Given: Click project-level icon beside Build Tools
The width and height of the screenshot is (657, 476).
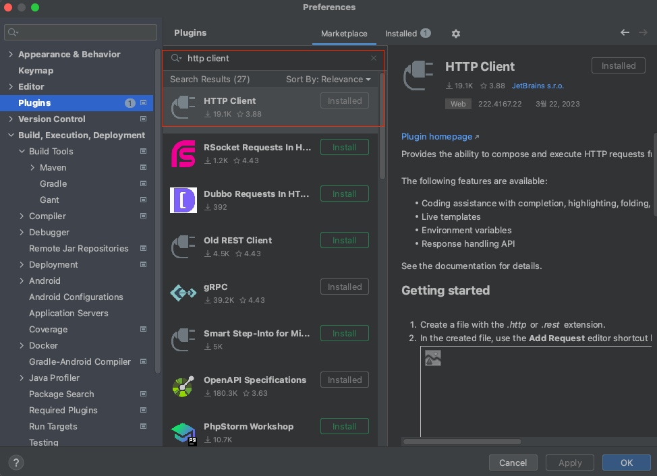Looking at the screenshot, I should (143, 151).
